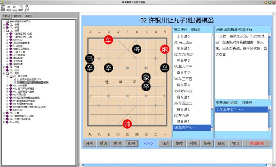Screen dimensions: 276x167
Task: Click the 前进 forward arrow in top toolbar
Action: coord(15,8)
